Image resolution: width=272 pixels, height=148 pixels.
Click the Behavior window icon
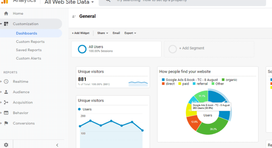(x=6, y=113)
